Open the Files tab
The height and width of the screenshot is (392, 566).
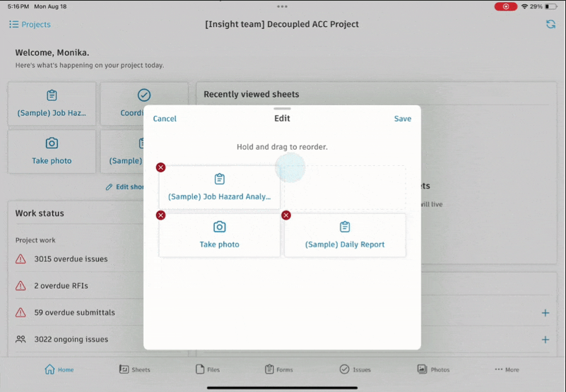click(x=208, y=369)
